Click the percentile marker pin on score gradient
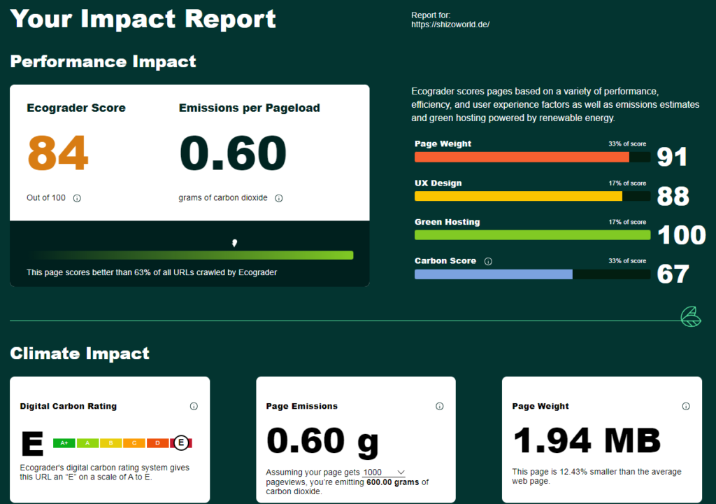This screenshot has width=716, height=504. click(234, 243)
